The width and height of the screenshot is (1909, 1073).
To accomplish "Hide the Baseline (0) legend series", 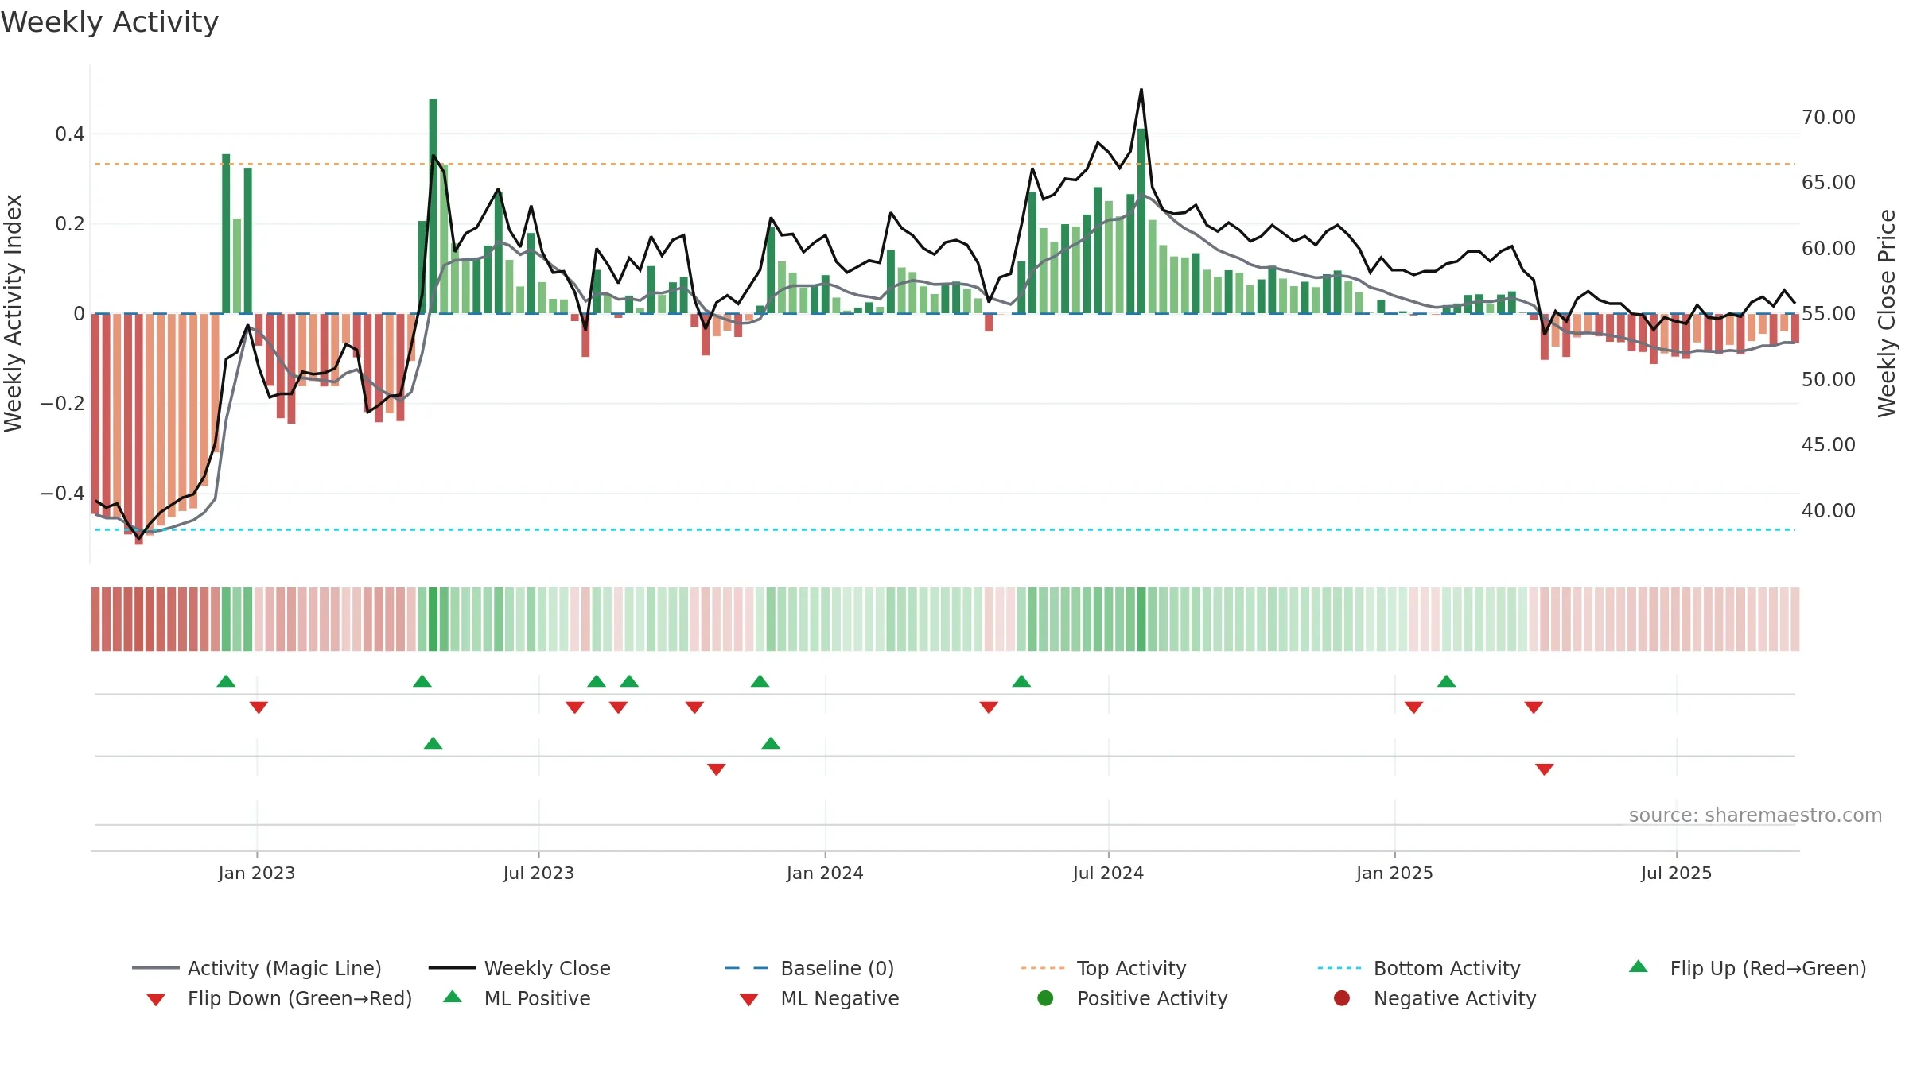I will pos(810,968).
